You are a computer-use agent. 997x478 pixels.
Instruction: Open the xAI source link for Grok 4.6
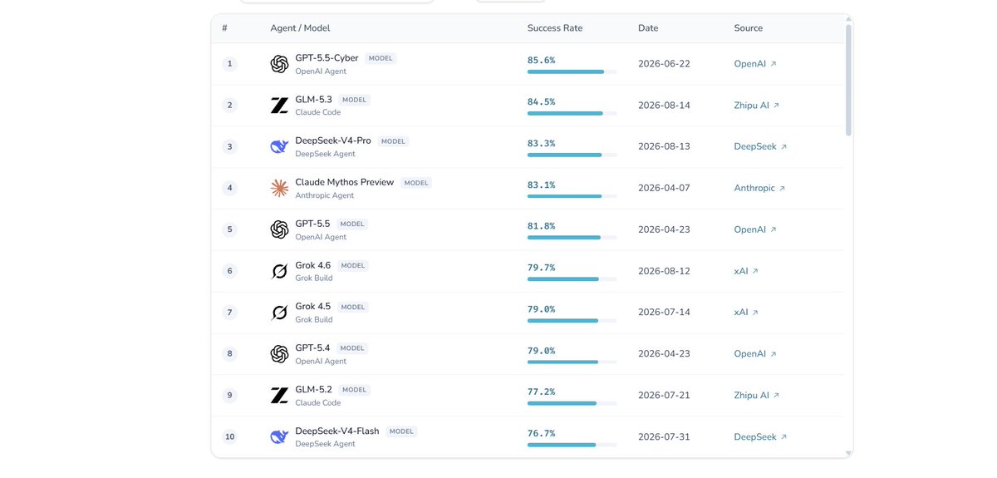point(746,271)
